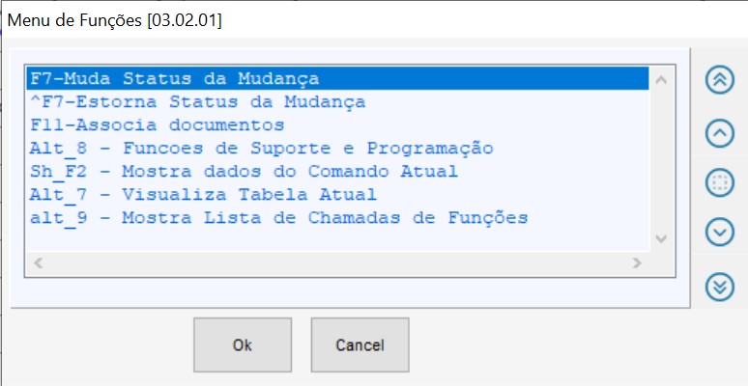Click the list's vertical scroll down arrow
Viewport: 748px width, 386px height.
click(661, 238)
